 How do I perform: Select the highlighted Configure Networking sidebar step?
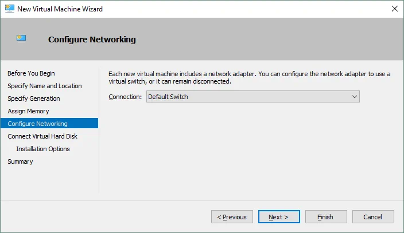pos(38,124)
